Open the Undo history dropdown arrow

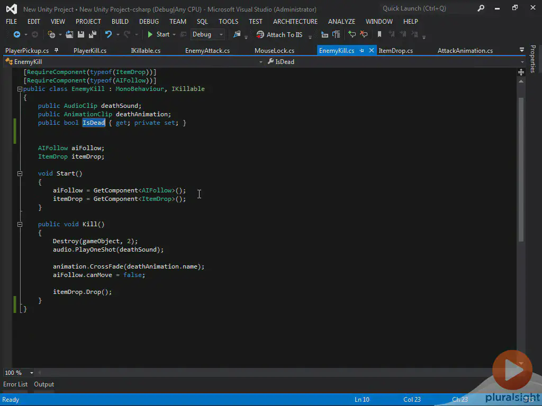click(118, 34)
